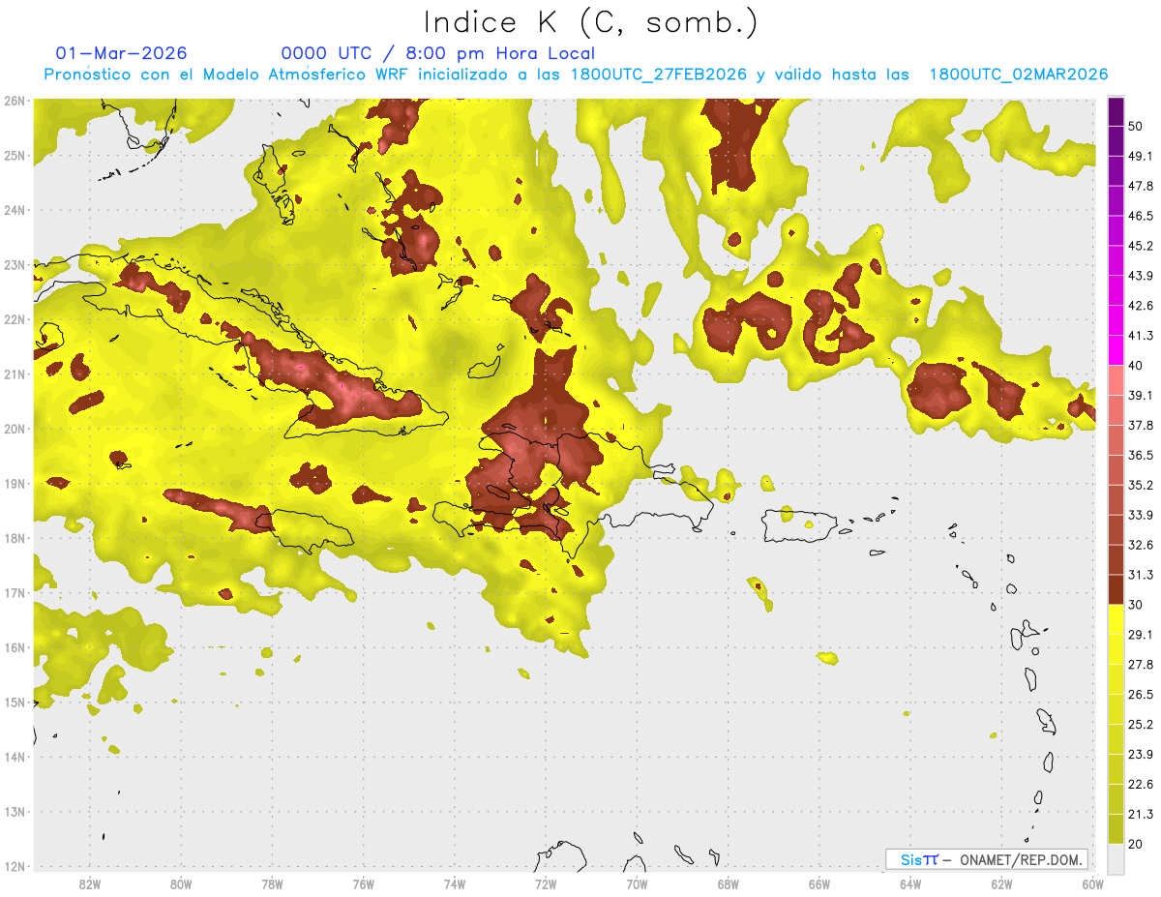
Task: Click the longitude label "76W"
Action: point(364,884)
